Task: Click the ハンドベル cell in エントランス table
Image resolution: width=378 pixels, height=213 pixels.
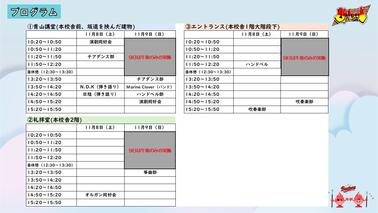Action: pos(257,64)
